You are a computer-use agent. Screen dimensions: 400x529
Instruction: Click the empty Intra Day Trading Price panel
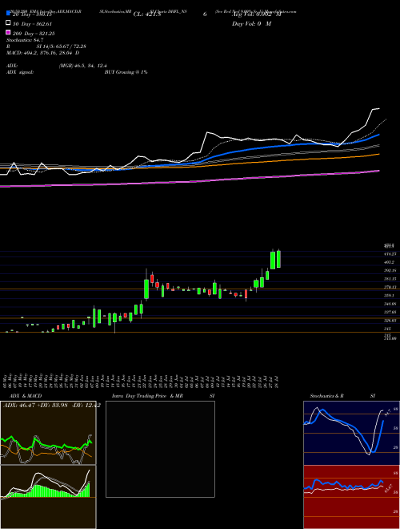[x=160, y=449]
